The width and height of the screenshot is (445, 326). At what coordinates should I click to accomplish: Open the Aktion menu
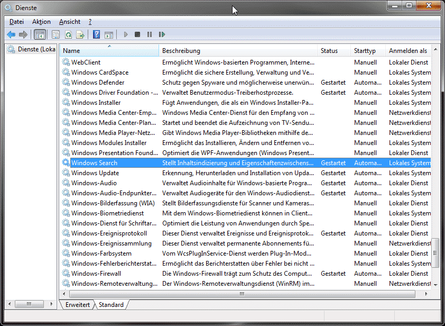pyautogui.click(x=41, y=22)
